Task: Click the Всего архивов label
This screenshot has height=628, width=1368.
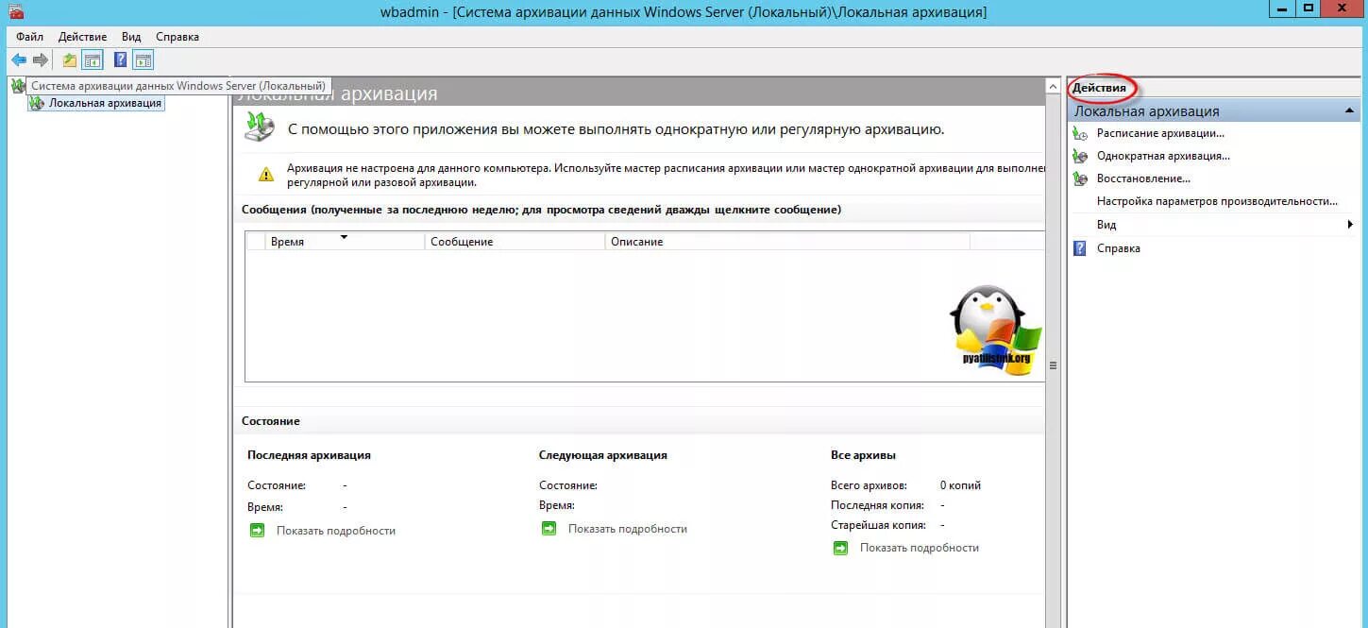Action: [x=869, y=485]
